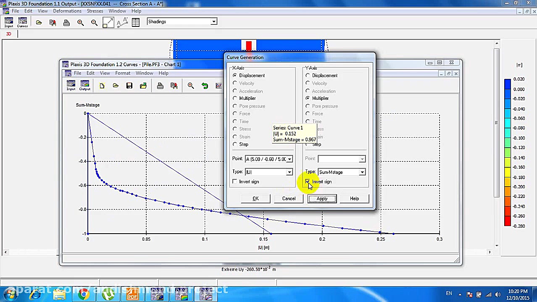Toggle Y-Axis Invert sign checkbox

coord(308,182)
